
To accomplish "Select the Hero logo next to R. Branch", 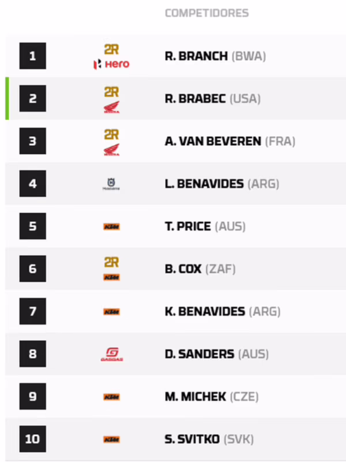I will click(x=111, y=64).
